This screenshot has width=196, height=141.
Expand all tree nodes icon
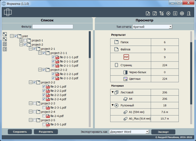[x=5, y=34]
